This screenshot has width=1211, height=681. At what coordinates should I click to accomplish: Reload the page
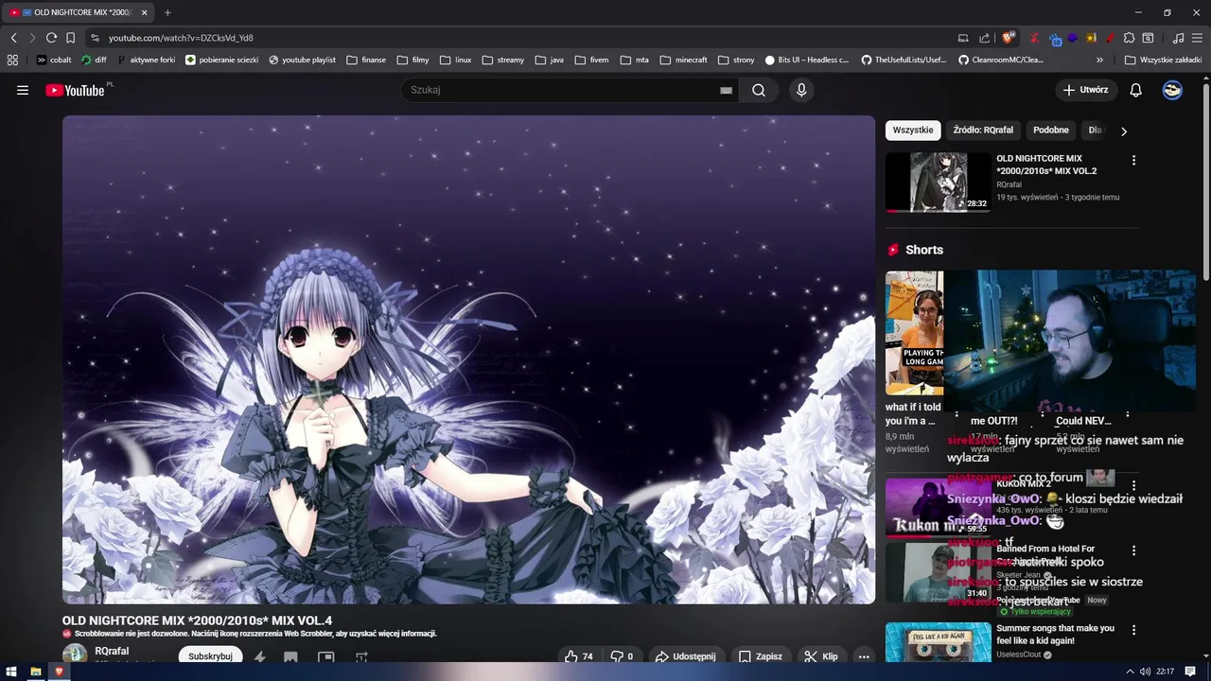tap(51, 38)
